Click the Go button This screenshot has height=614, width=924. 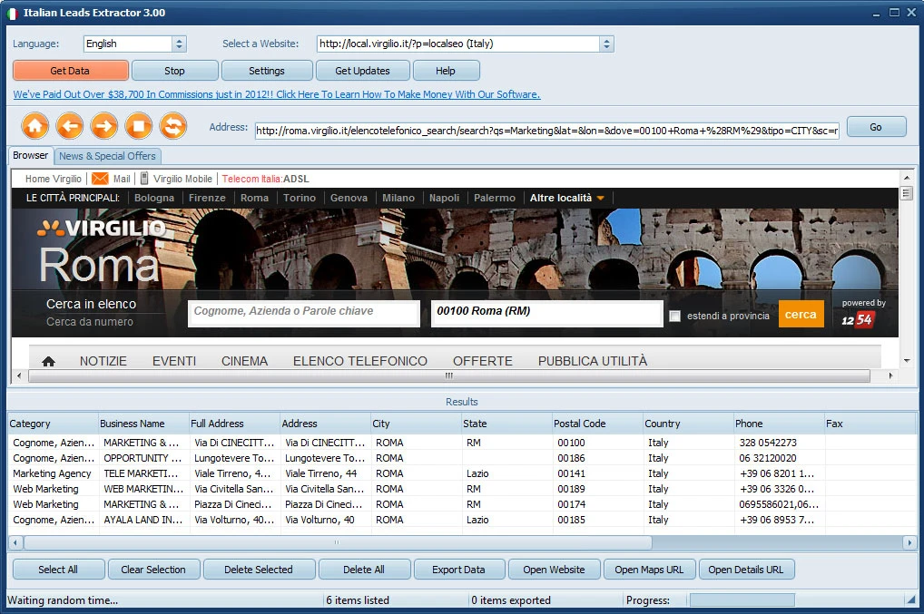coord(876,127)
